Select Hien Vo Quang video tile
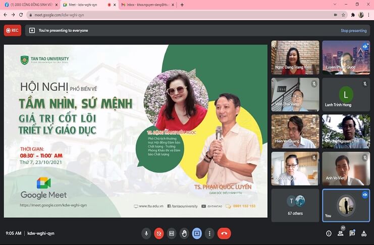 tap(295, 132)
